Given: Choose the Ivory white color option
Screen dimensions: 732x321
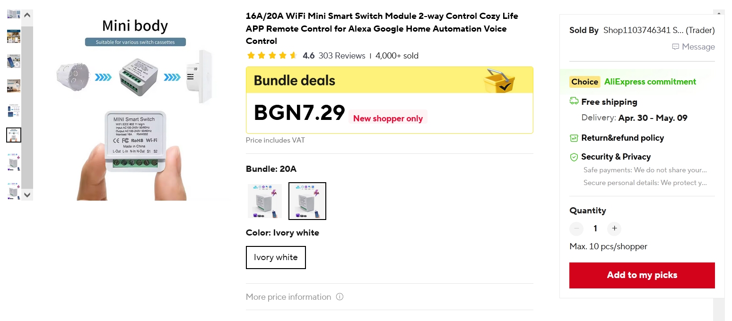Looking at the screenshot, I should point(276,257).
